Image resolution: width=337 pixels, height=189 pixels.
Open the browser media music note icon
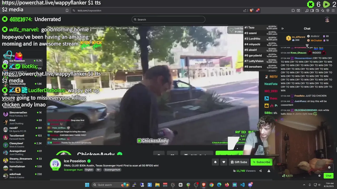tap(307, 10)
